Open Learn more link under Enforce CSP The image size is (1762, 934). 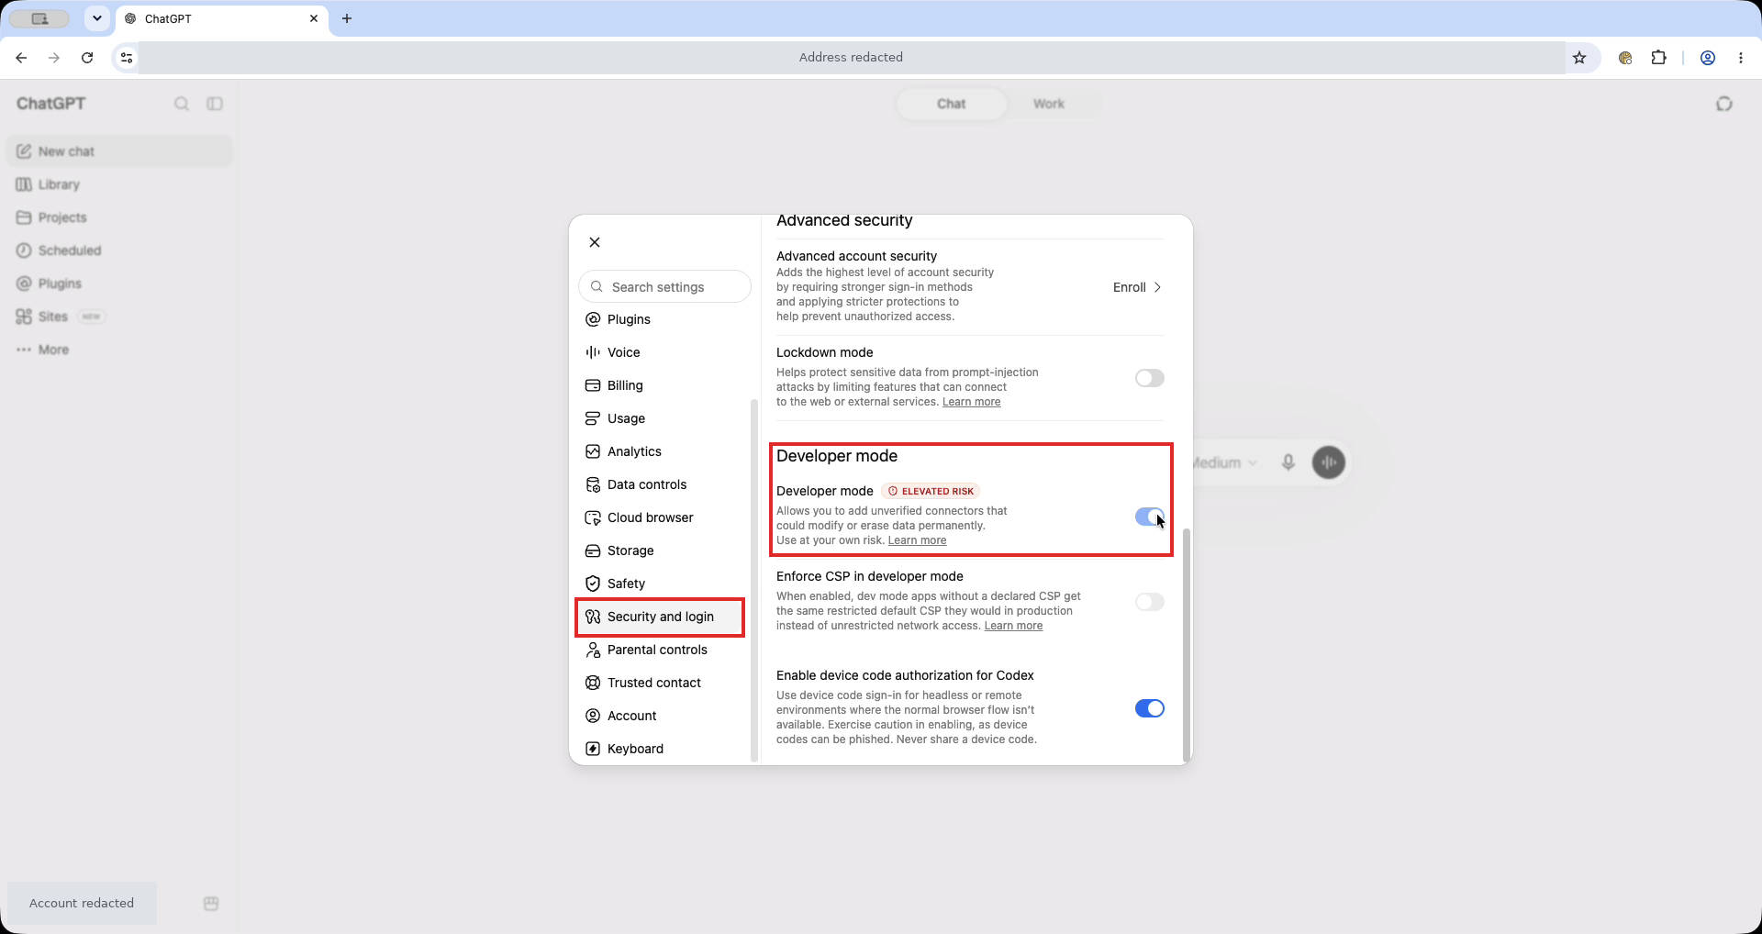pos(1013,626)
